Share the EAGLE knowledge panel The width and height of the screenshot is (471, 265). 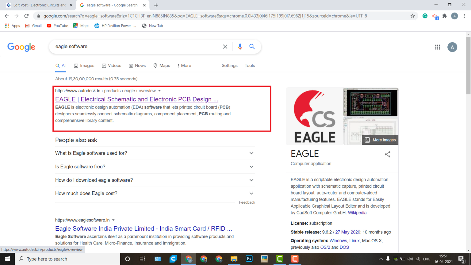pos(388,154)
